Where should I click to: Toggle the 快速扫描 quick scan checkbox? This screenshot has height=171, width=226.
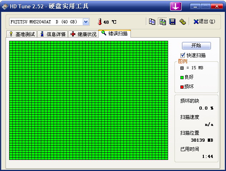click(x=183, y=55)
